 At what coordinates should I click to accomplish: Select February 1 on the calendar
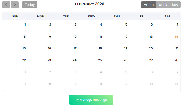[x=25, y=25]
